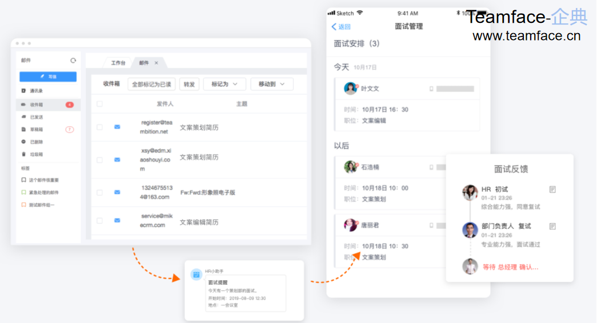Image resolution: width=597 pixels, height=323 pixels.
Task: Open the Fw:Fwd:形象照电子版 email
Action: [x=208, y=192]
